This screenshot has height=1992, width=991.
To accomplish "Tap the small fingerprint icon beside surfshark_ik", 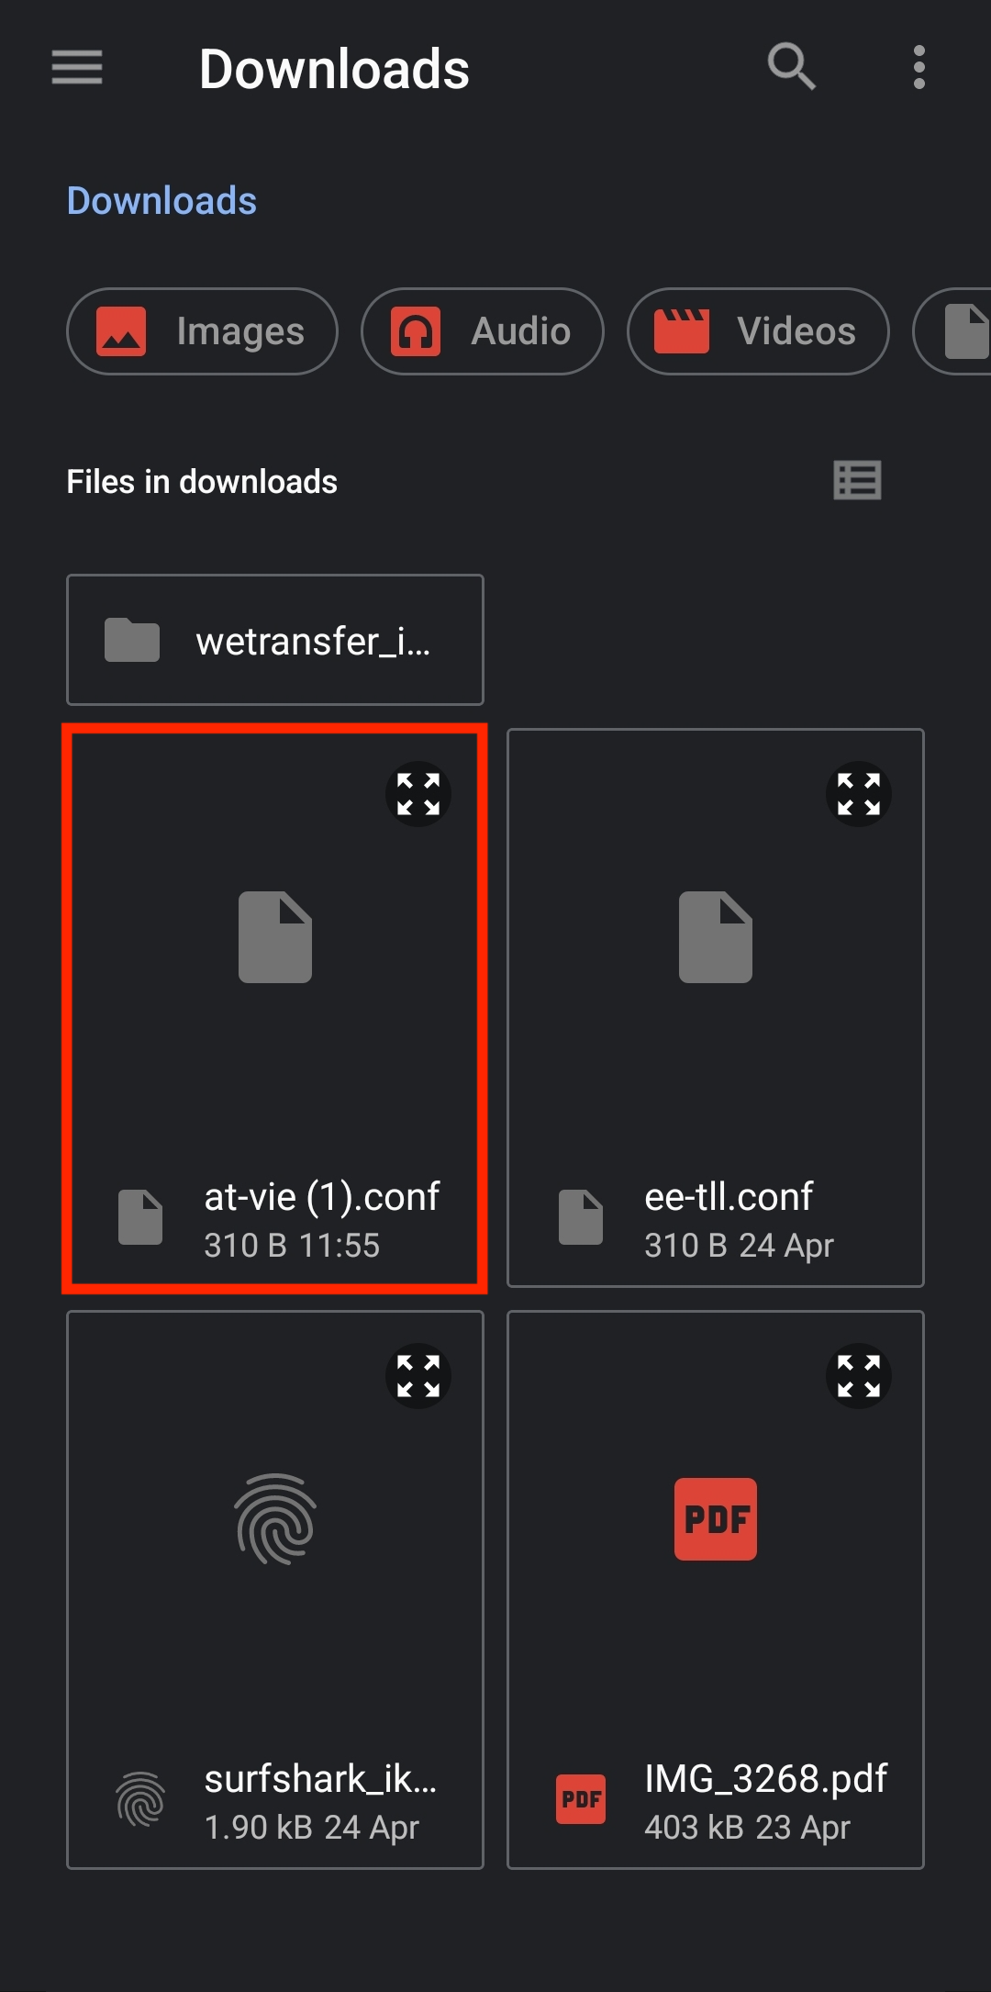I will (140, 1799).
